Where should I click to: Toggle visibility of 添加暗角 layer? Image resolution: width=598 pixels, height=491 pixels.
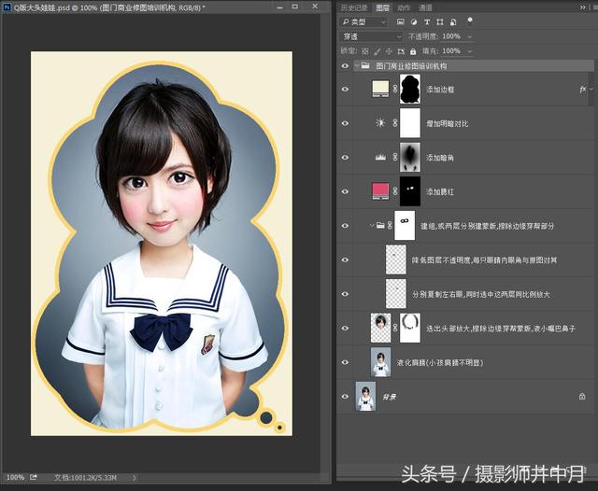pyautogui.click(x=345, y=158)
